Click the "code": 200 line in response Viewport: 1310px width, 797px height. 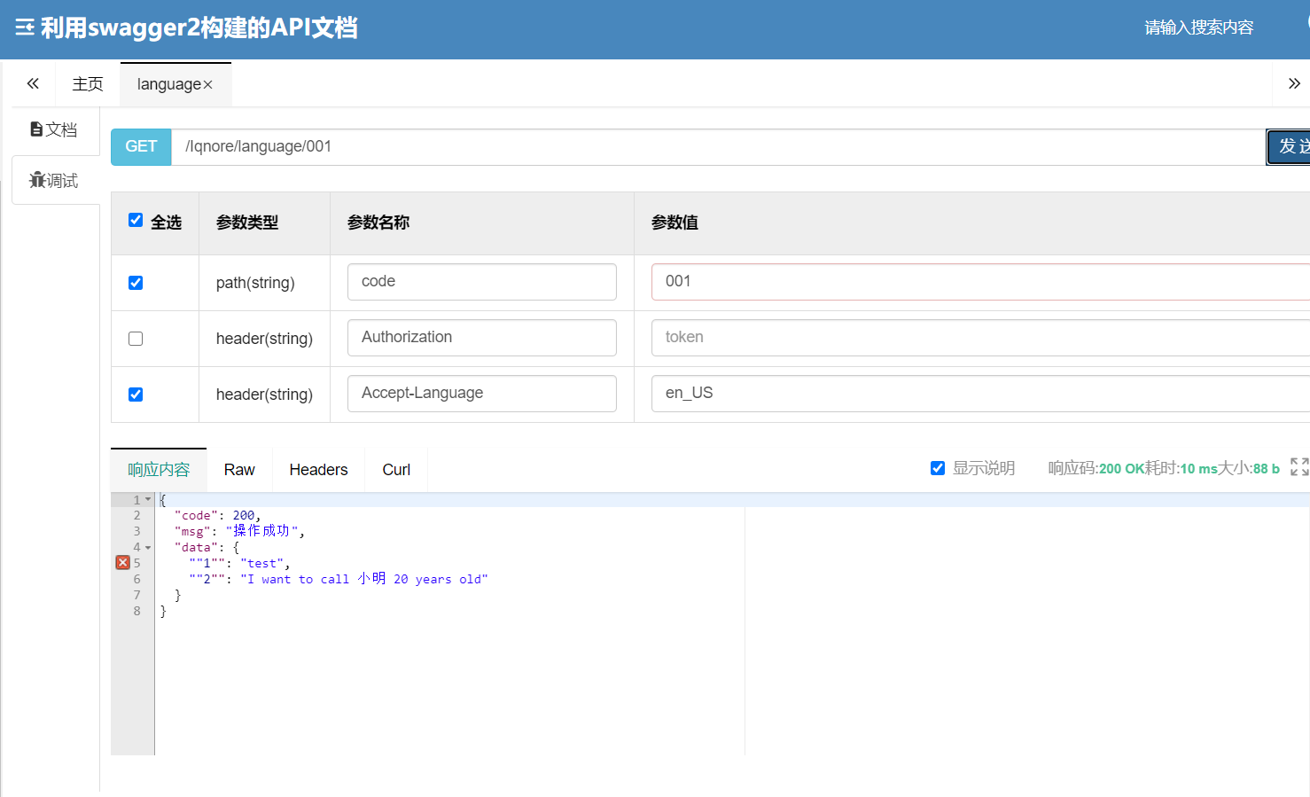(x=217, y=515)
